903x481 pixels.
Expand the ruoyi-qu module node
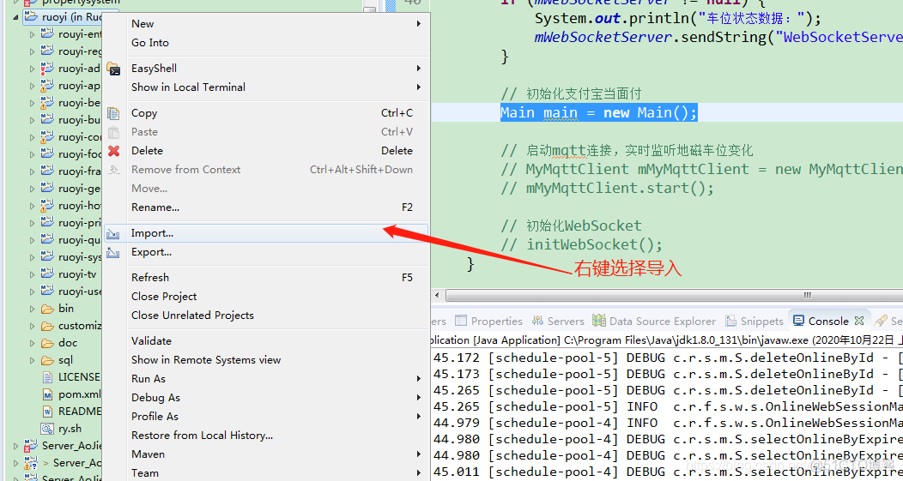tap(33, 240)
